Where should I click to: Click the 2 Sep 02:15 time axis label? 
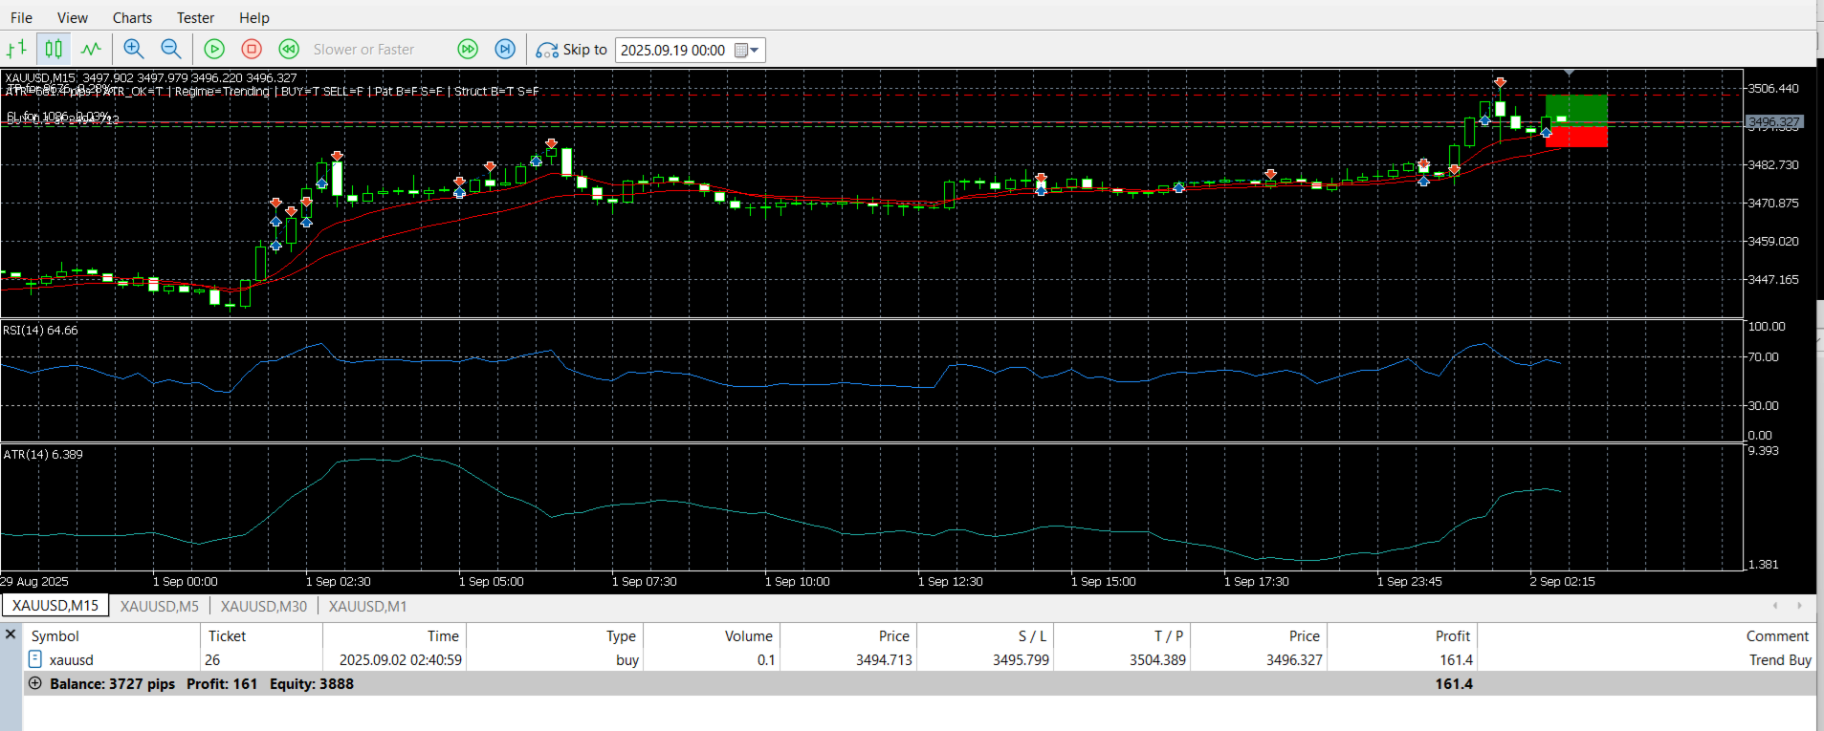pos(1562,581)
